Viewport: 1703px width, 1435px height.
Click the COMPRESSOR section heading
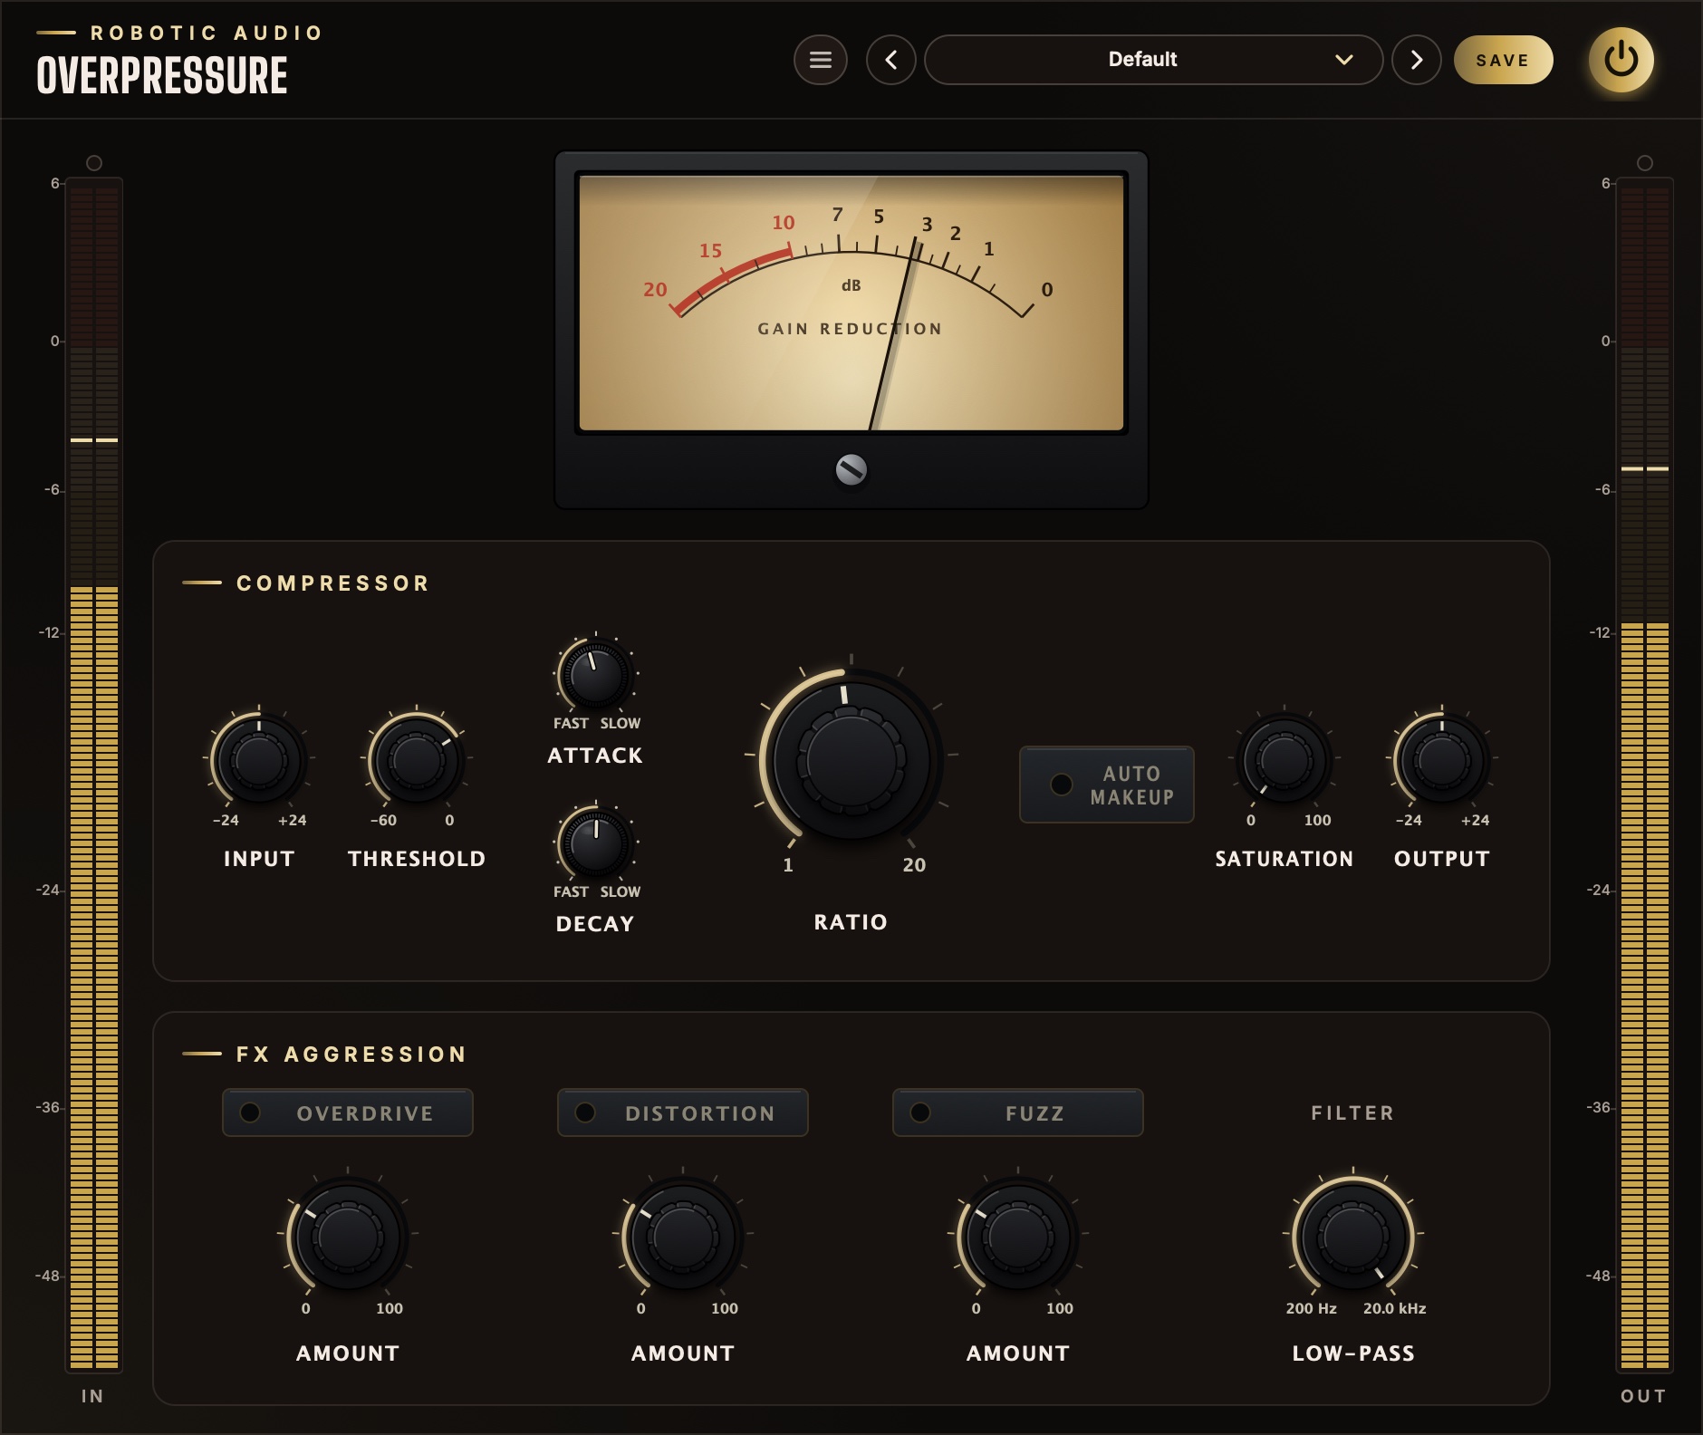[332, 583]
